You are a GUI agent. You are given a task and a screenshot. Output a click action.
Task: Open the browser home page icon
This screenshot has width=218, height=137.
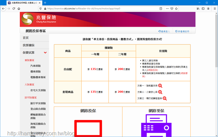(x=19, y=8)
